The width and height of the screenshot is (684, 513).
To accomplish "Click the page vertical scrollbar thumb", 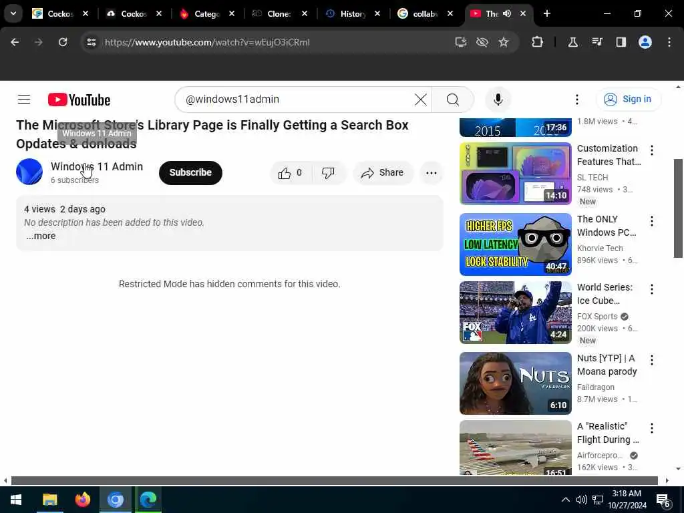I will click(x=678, y=208).
